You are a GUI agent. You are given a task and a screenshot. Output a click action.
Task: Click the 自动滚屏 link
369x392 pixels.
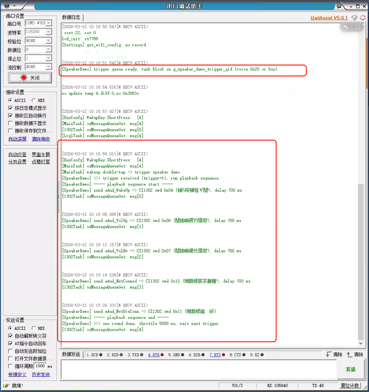pos(17,139)
